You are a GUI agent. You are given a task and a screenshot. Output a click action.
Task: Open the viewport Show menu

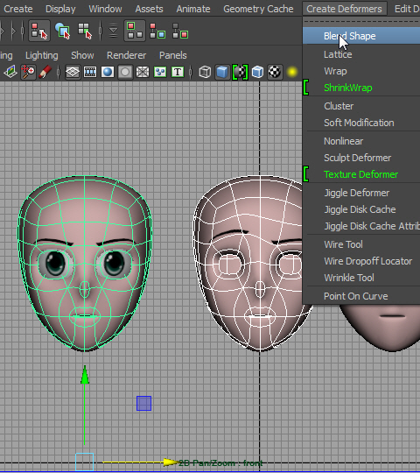(x=82, y=55)
